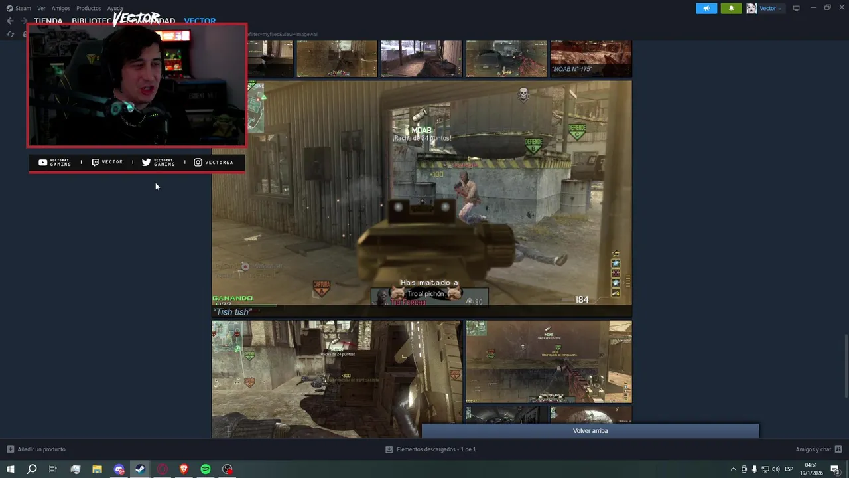Click the blue announcements megaphone button
The image size is (849, 478).
tap(706, 8)
